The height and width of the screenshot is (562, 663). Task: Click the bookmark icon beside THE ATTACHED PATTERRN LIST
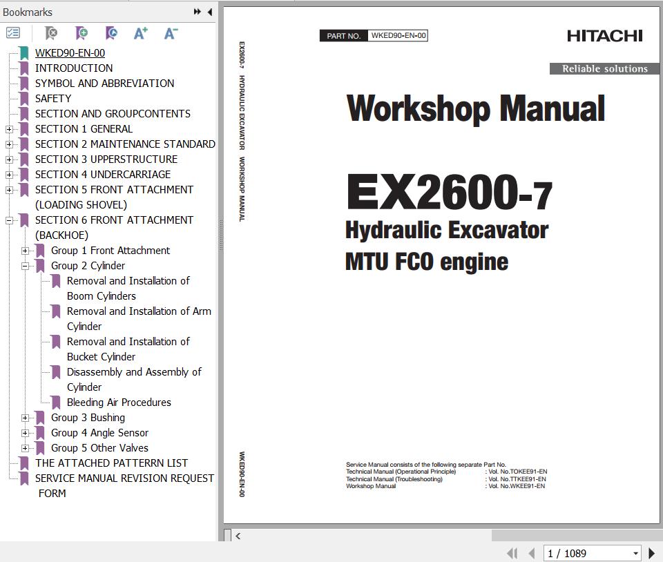(x=25, y=463)
